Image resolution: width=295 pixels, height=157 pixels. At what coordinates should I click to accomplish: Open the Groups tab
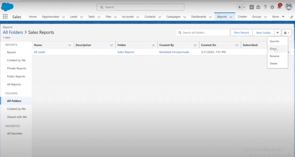click(257, 17)
